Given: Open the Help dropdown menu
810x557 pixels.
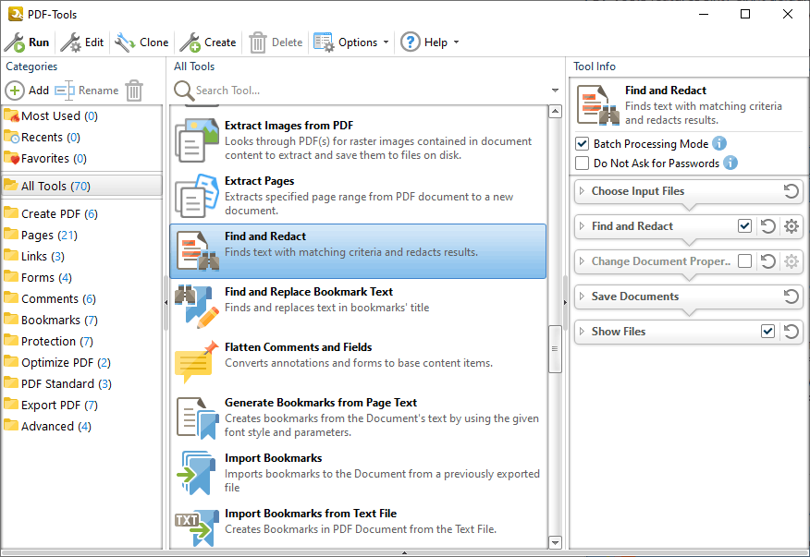Looking at the screenshot, I should pyautogui.click(x=430, y=42).
